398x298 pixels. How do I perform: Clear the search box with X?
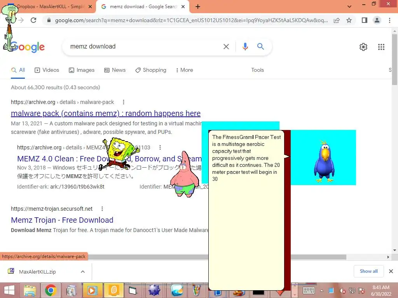pyautogui.click(x=226, y=47)
